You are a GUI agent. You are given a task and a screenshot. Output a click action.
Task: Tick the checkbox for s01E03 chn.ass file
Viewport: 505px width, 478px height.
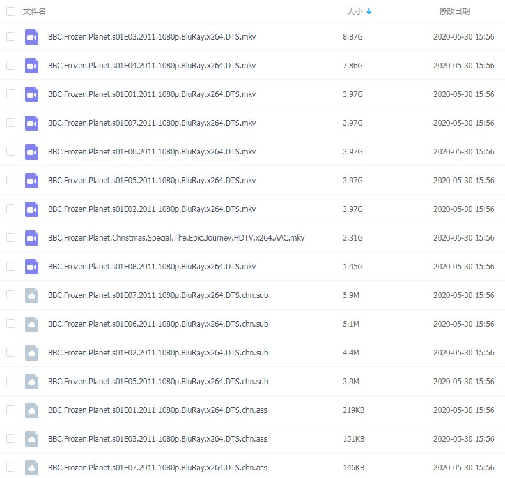coord(11,438)
